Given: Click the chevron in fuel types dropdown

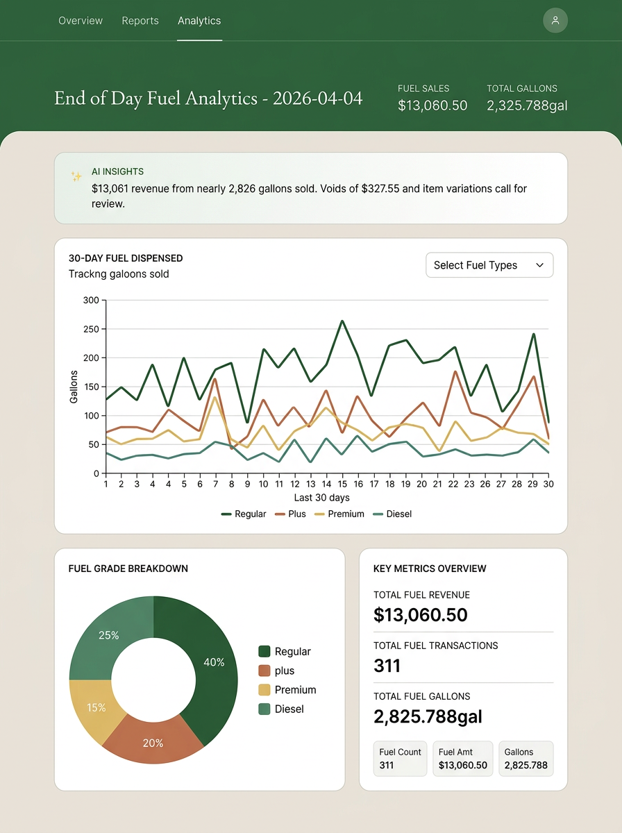Looking at the screenshot, I should [539, 265].
